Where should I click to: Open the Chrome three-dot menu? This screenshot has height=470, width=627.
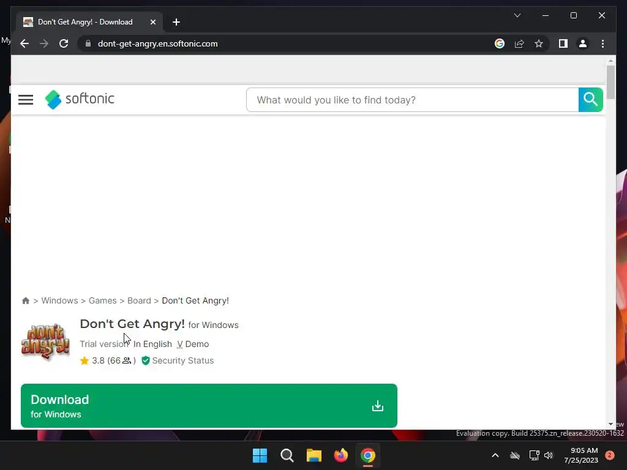[x=603, y=43]
